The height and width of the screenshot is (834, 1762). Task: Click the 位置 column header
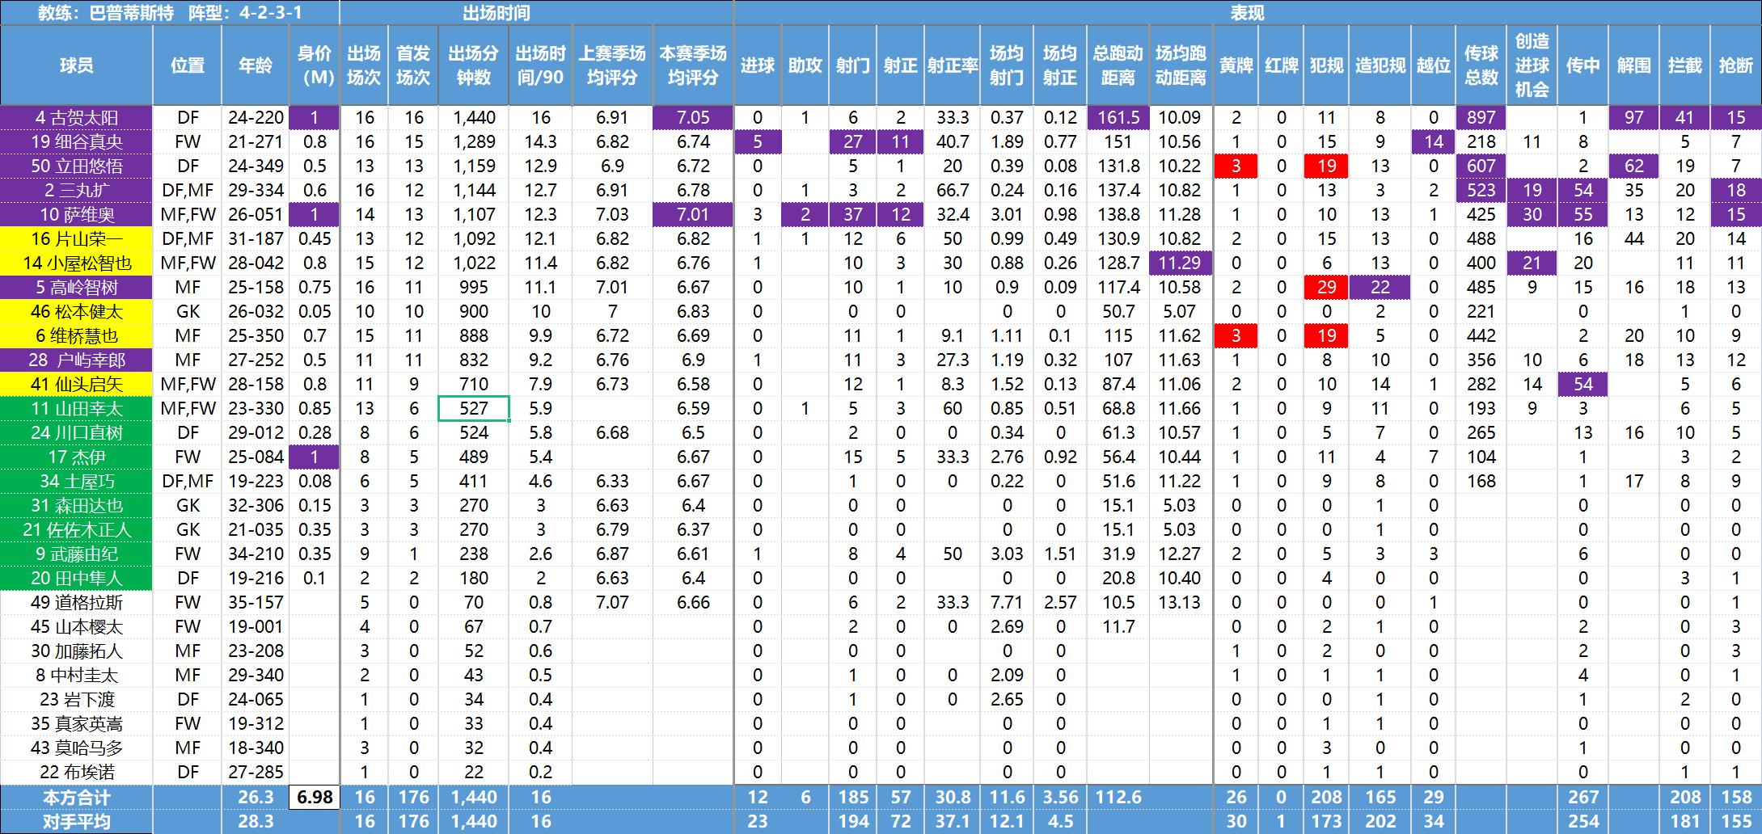[x=188, y=65]
